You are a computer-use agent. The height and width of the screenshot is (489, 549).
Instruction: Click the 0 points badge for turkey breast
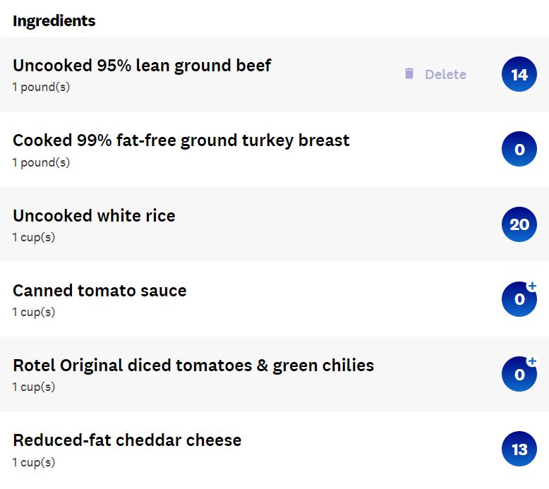(x=519, y=149)
